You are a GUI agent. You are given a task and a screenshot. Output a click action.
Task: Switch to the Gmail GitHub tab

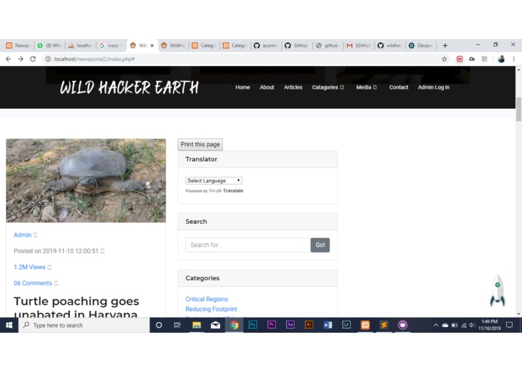(358, 46)
